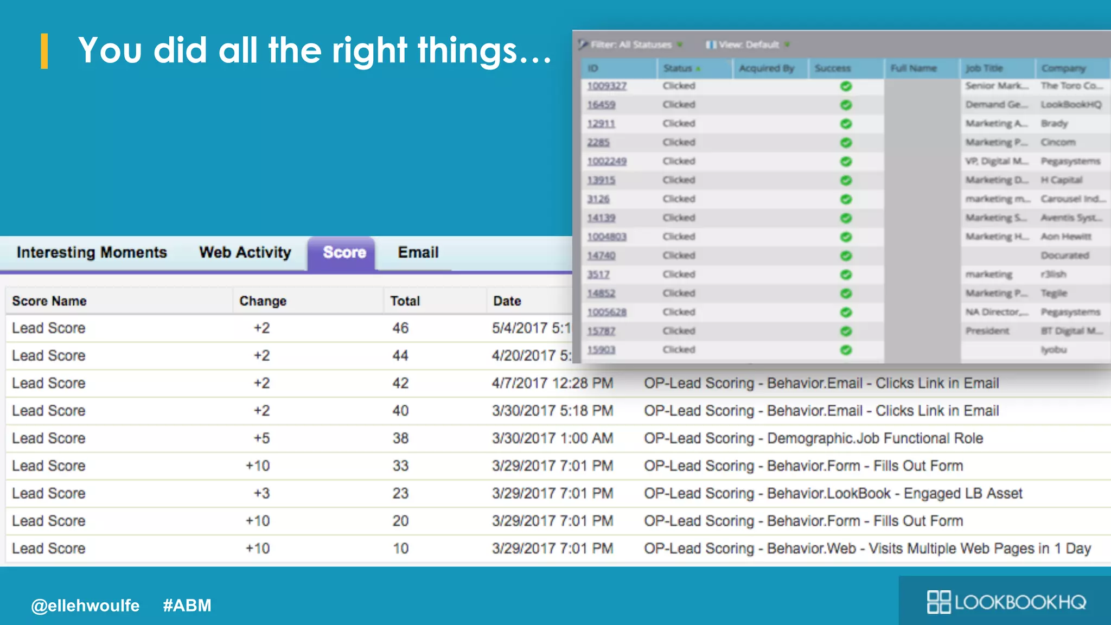Click the Company column header

point(1073,68)
